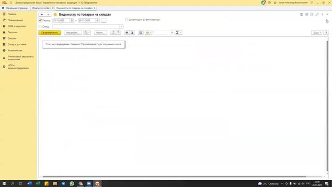Open the Windows taskbar search
Screen dimensions: 332x187
(x=12, y=183)
